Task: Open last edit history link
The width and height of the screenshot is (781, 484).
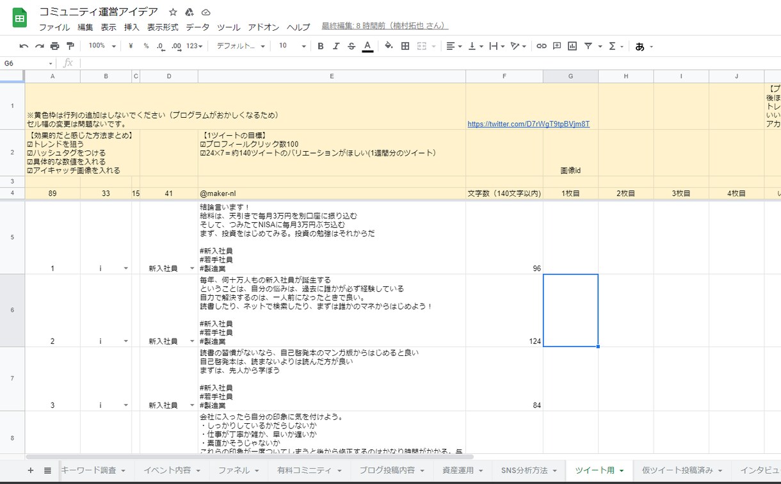Action: tap(385, 26)
